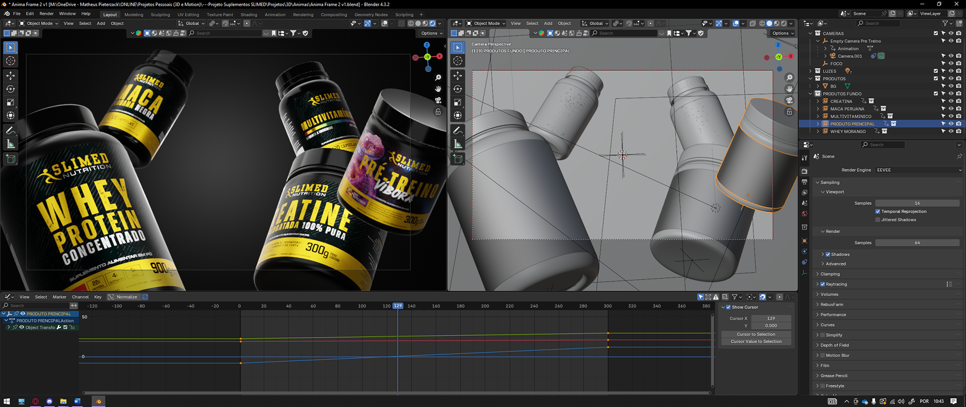Viewport: 966px width, 407px height.
Task: Click the Viewport Samples field showing 16
Action: (917, 203)
